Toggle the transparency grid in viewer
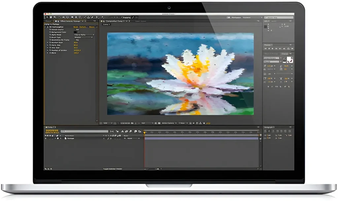 point(159,123)
